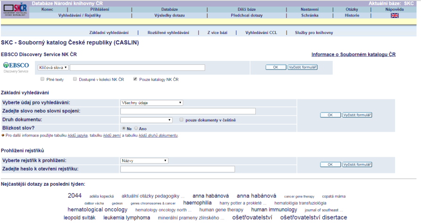421x223 pixels.
Task: Open Dílčí báze menu item
Action: pyautogui.click(x=246, y=9)
